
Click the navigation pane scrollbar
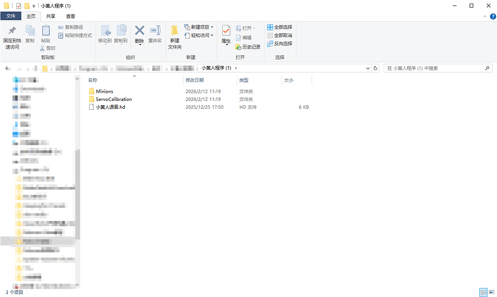78,194
